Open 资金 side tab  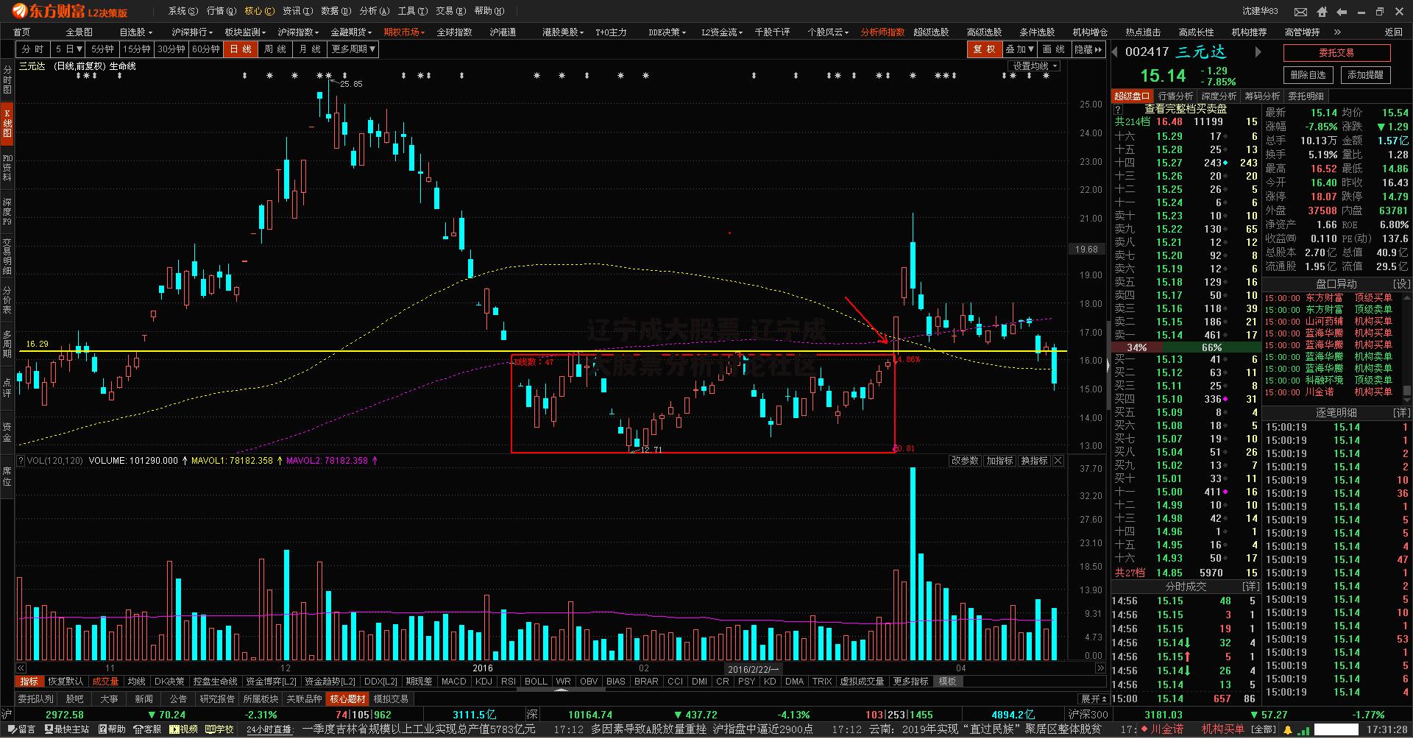point(7,432)
